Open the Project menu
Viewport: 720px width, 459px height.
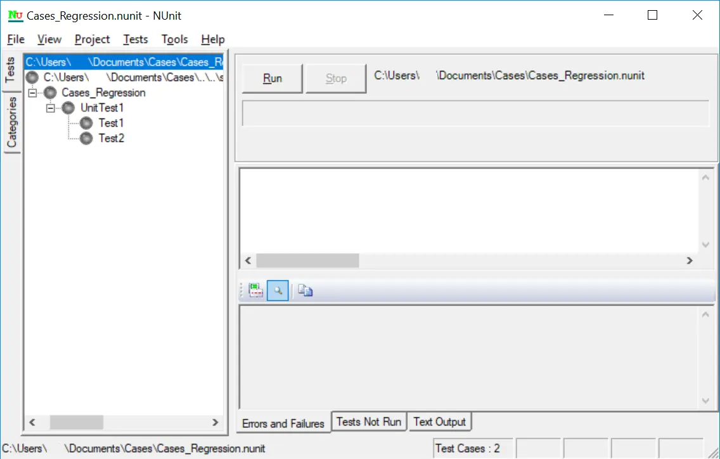(x=92, y=39)
